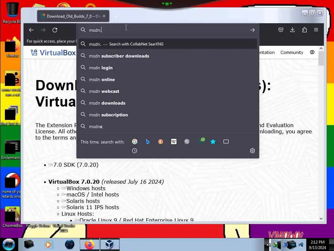Open the extensions puzzle icon

304,30
